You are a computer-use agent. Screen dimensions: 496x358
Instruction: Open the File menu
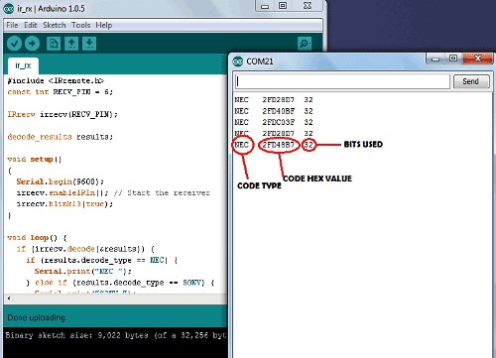(x=12, y=25)
